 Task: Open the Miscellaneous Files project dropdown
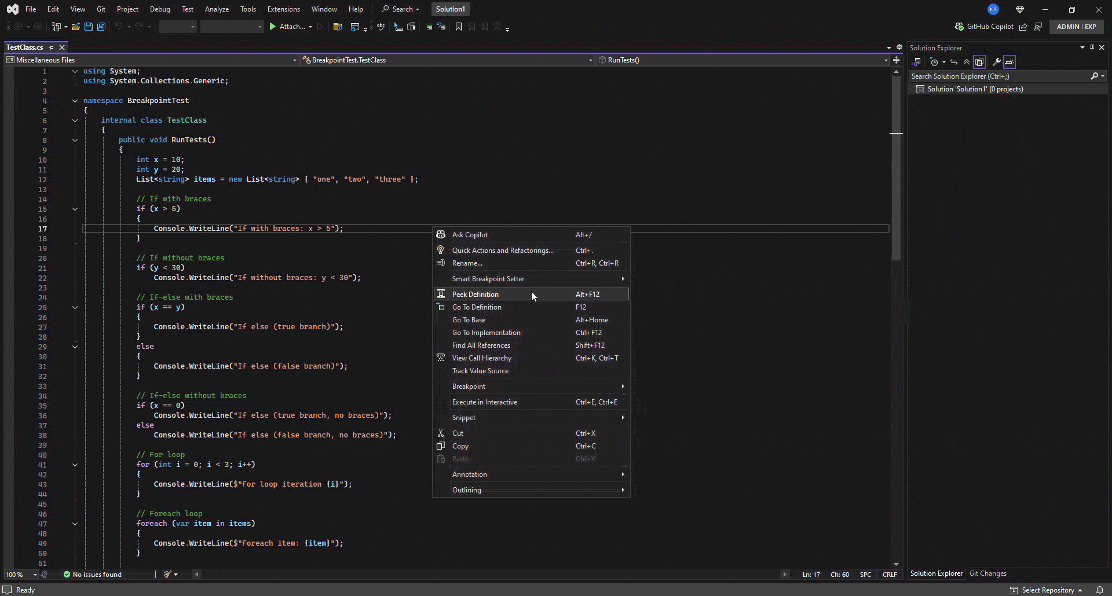pos(152,60)
